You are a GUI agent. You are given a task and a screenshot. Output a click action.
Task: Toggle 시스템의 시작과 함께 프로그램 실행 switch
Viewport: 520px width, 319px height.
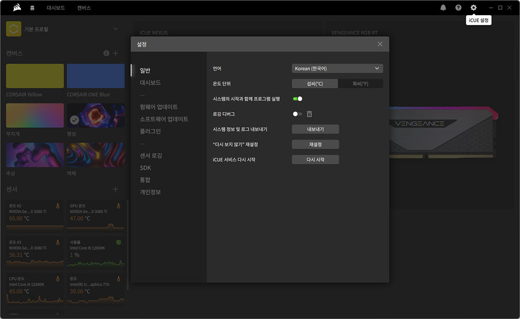point(297,99)
